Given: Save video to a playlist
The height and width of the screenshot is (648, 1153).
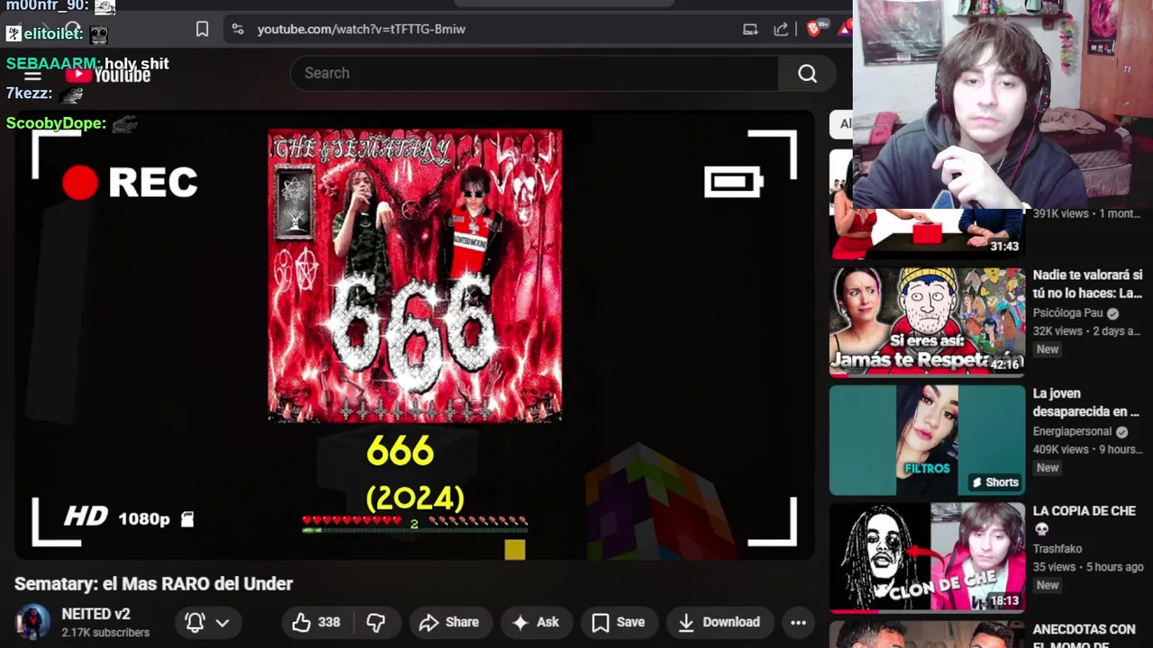Looking at the screenshot, I should (x=618, y=622).
